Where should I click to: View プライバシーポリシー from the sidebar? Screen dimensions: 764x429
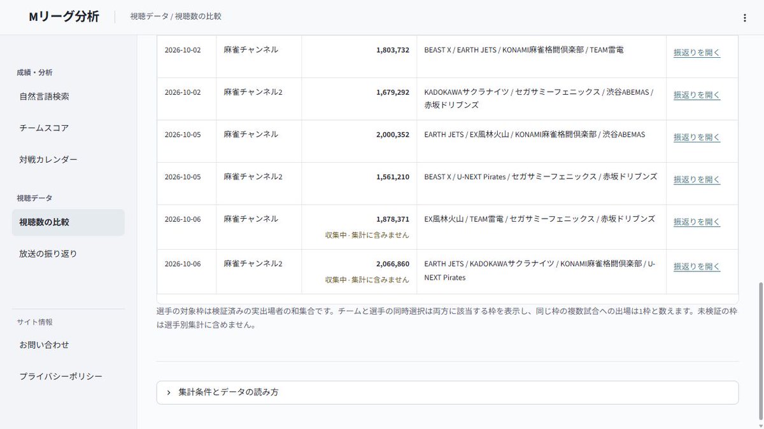(x=68, y=376)
